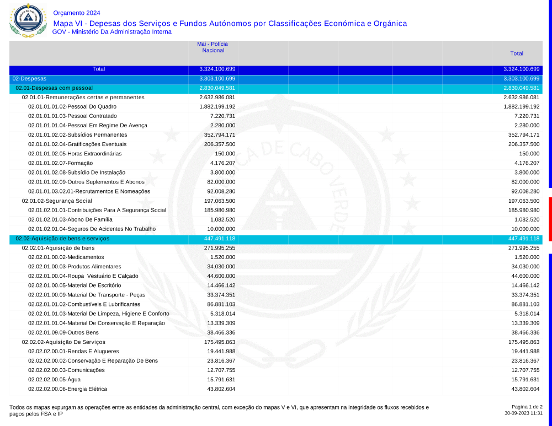Click the red marker on the right edge
Viewport: 552px width, 426px height.
point(550,219)
